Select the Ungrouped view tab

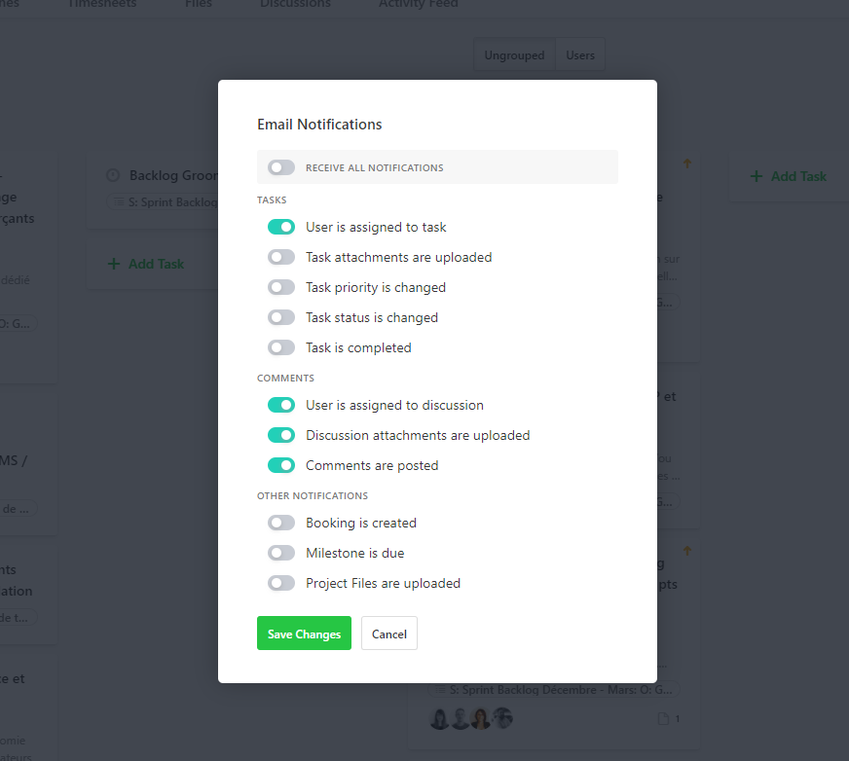514,55
